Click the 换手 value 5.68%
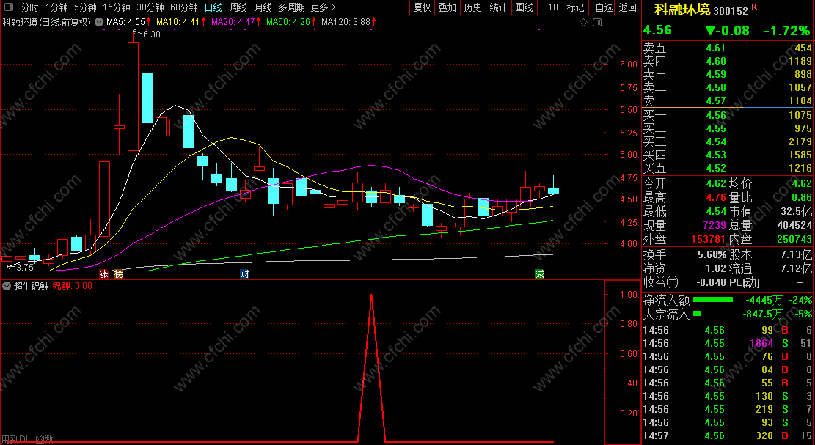815x445 pixels. (712, 255)
